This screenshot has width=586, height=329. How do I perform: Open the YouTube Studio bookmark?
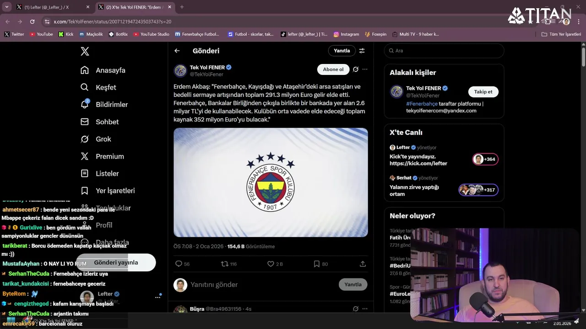[x=152, y=34]
